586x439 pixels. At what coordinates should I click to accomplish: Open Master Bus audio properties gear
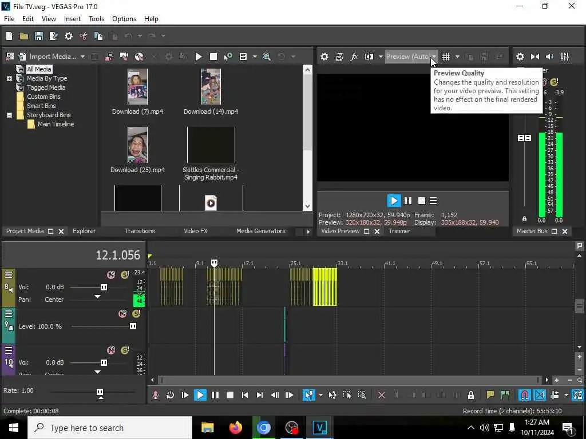point(520,57)
